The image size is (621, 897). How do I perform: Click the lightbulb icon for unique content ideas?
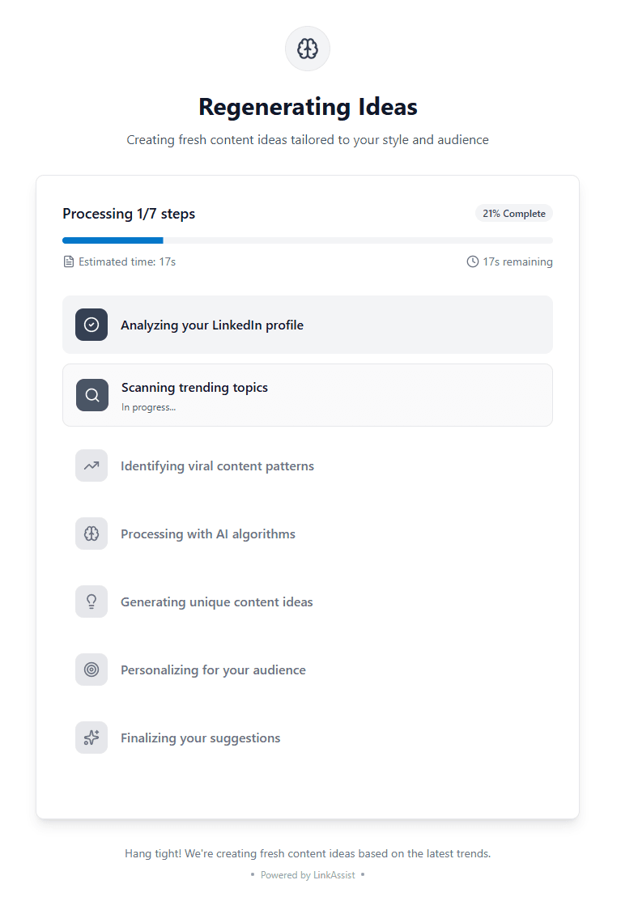point(91,602)
